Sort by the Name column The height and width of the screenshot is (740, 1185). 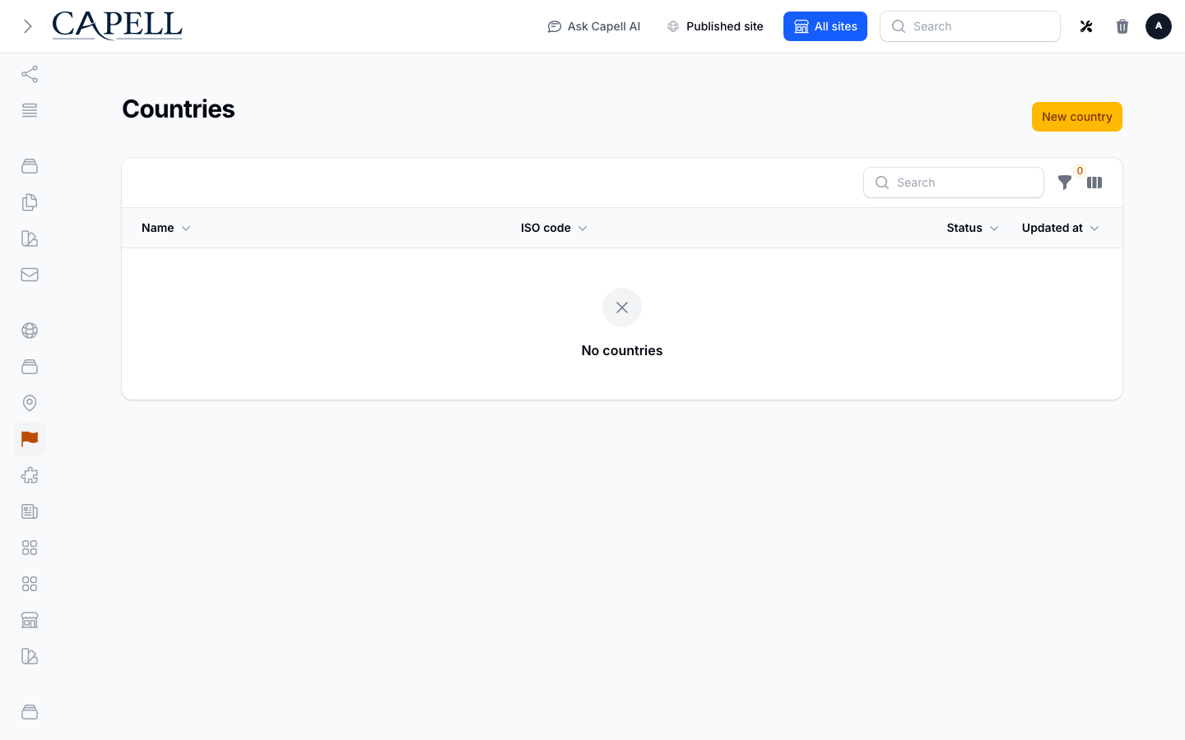coord(166,228)
